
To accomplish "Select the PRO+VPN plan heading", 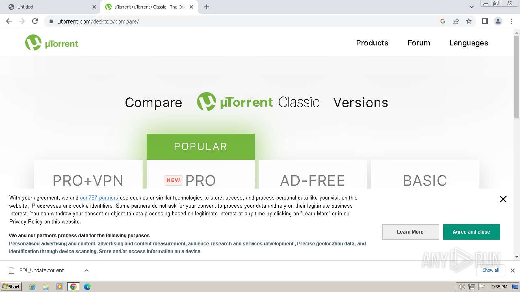I will click(x=88, y=180).
